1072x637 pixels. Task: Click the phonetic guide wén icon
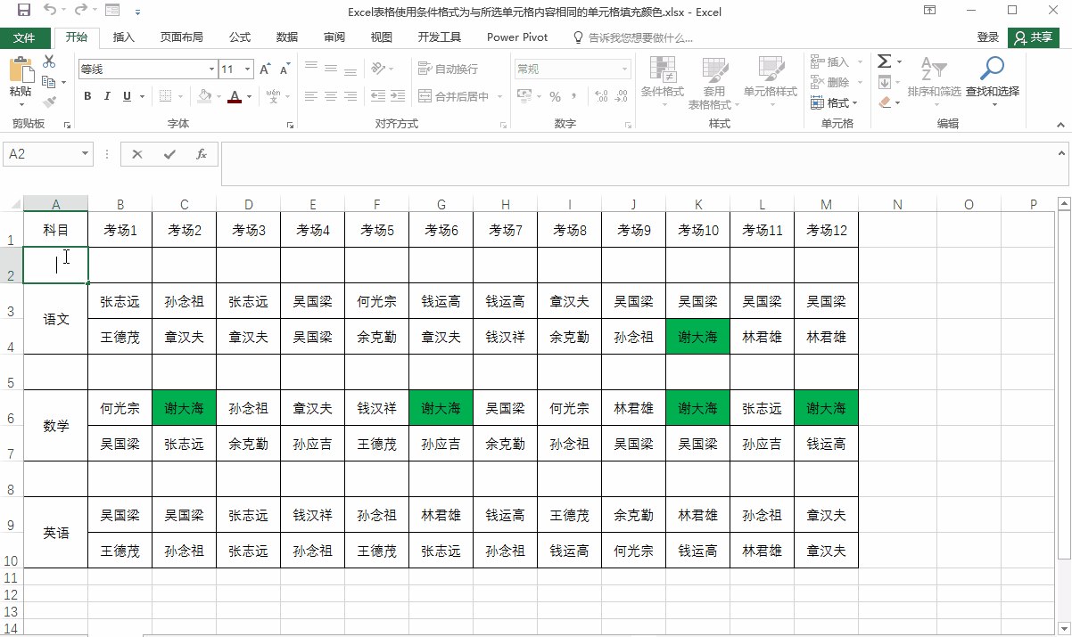pos(273,96)
